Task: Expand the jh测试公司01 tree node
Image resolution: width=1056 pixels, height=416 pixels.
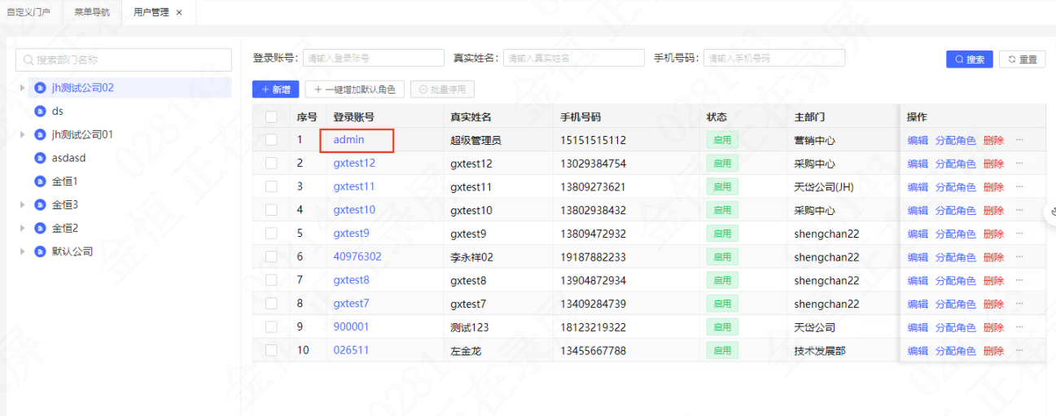Action: point(22,135)
